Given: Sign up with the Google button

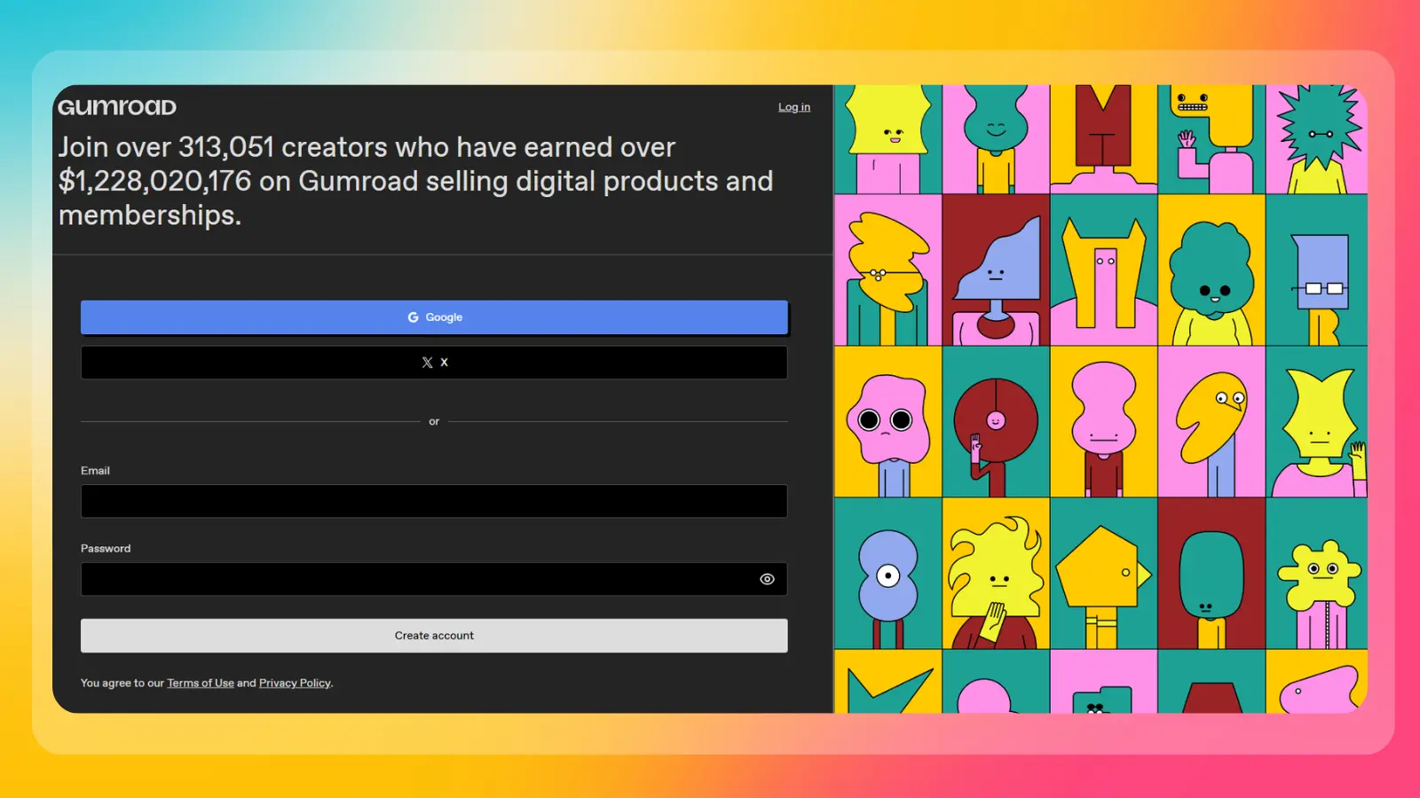Looking at the screenshot, I should pyautogui.click(x=434, y=317).
